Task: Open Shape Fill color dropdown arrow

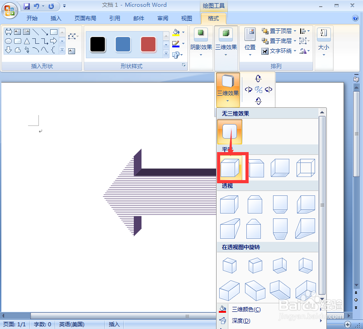Action: tap(184, 32)
